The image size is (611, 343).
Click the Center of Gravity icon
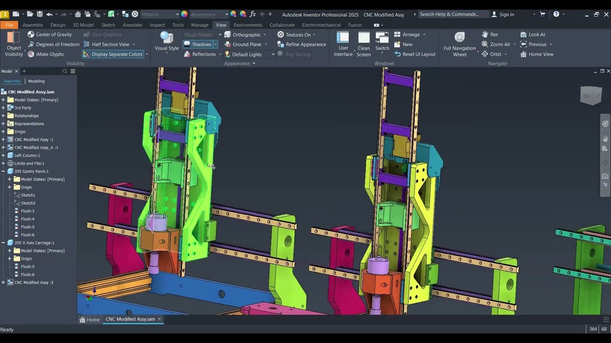(31, 35)
